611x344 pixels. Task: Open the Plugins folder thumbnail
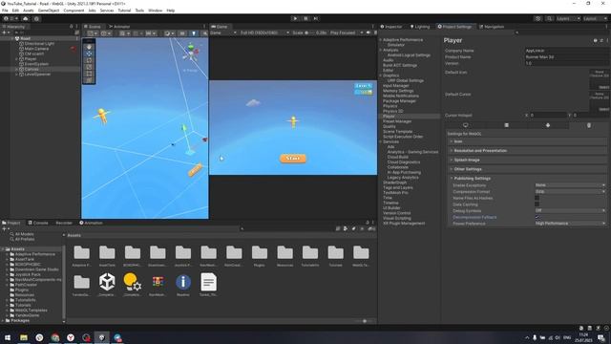coord(259,252)
